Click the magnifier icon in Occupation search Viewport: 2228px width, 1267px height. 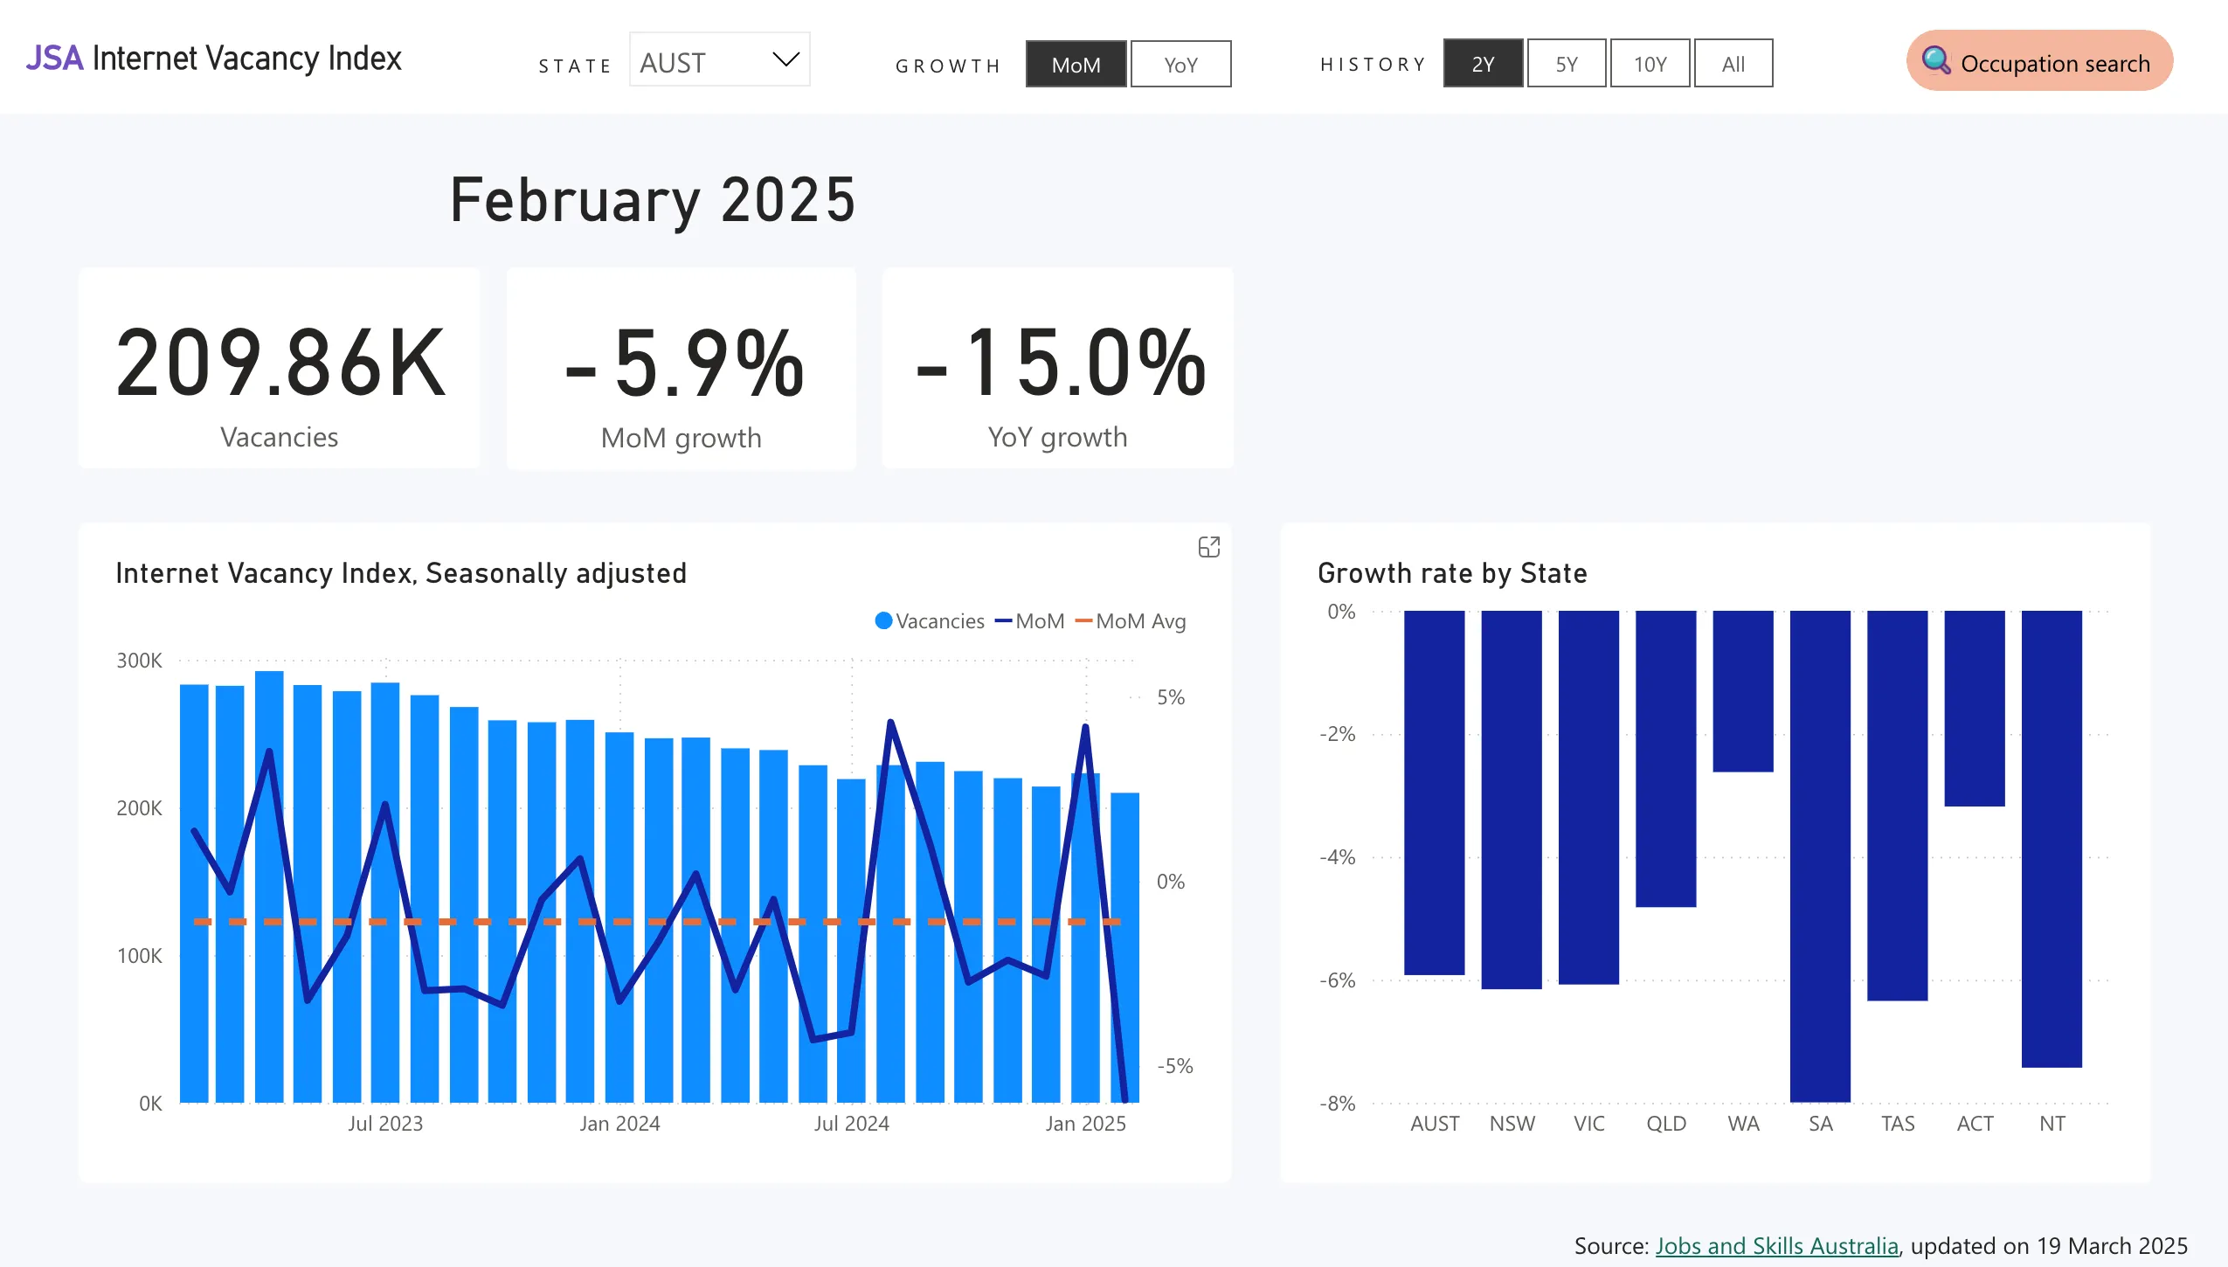tap(1935, 60)
